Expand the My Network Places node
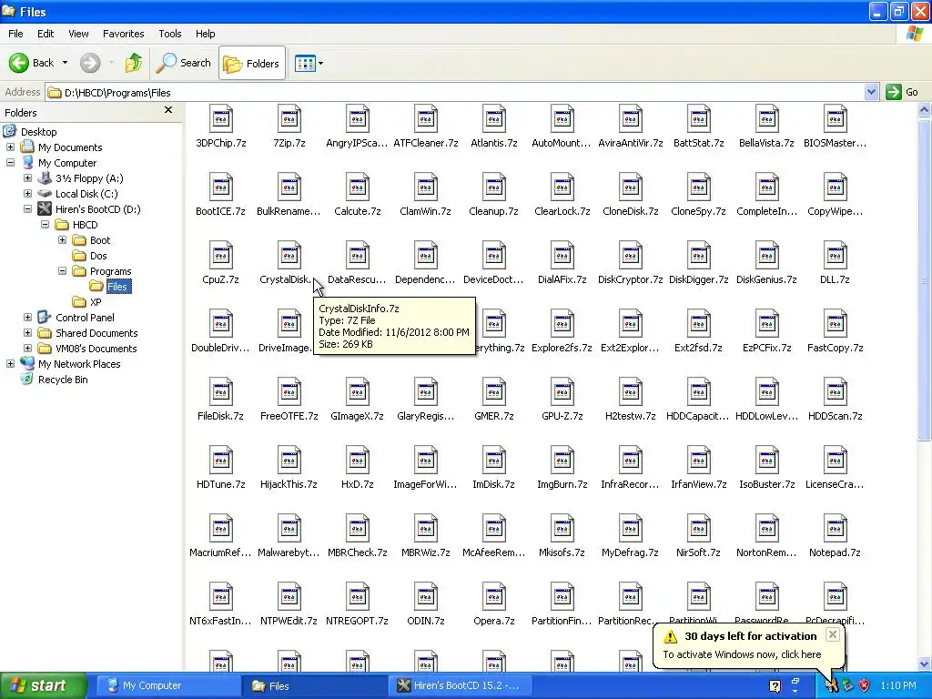The height and width of the screenshot is (699, 932). 10,363
